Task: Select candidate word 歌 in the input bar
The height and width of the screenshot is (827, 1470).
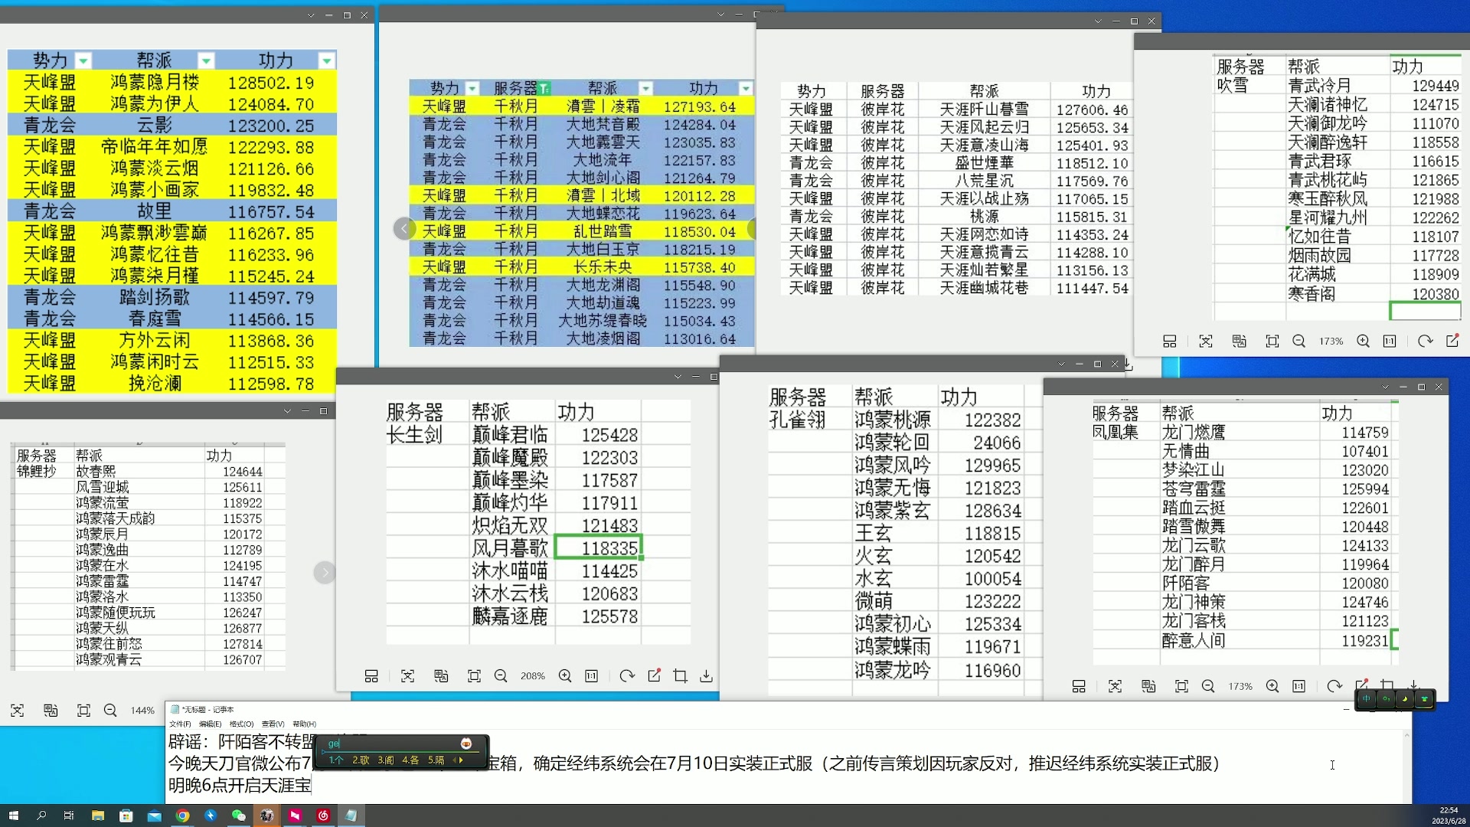Action: [x=359, y=758]
